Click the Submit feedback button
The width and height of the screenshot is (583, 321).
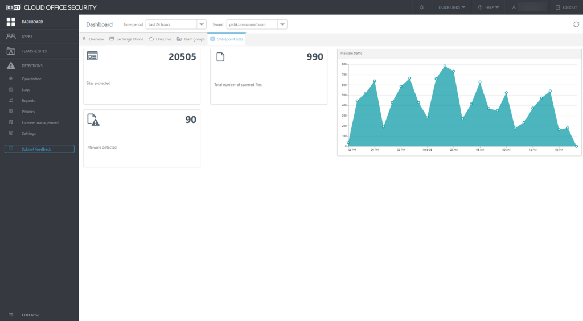(x=39, y=149)
